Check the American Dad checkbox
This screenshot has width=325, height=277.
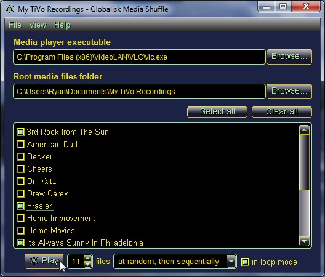(x=20, y=144)
